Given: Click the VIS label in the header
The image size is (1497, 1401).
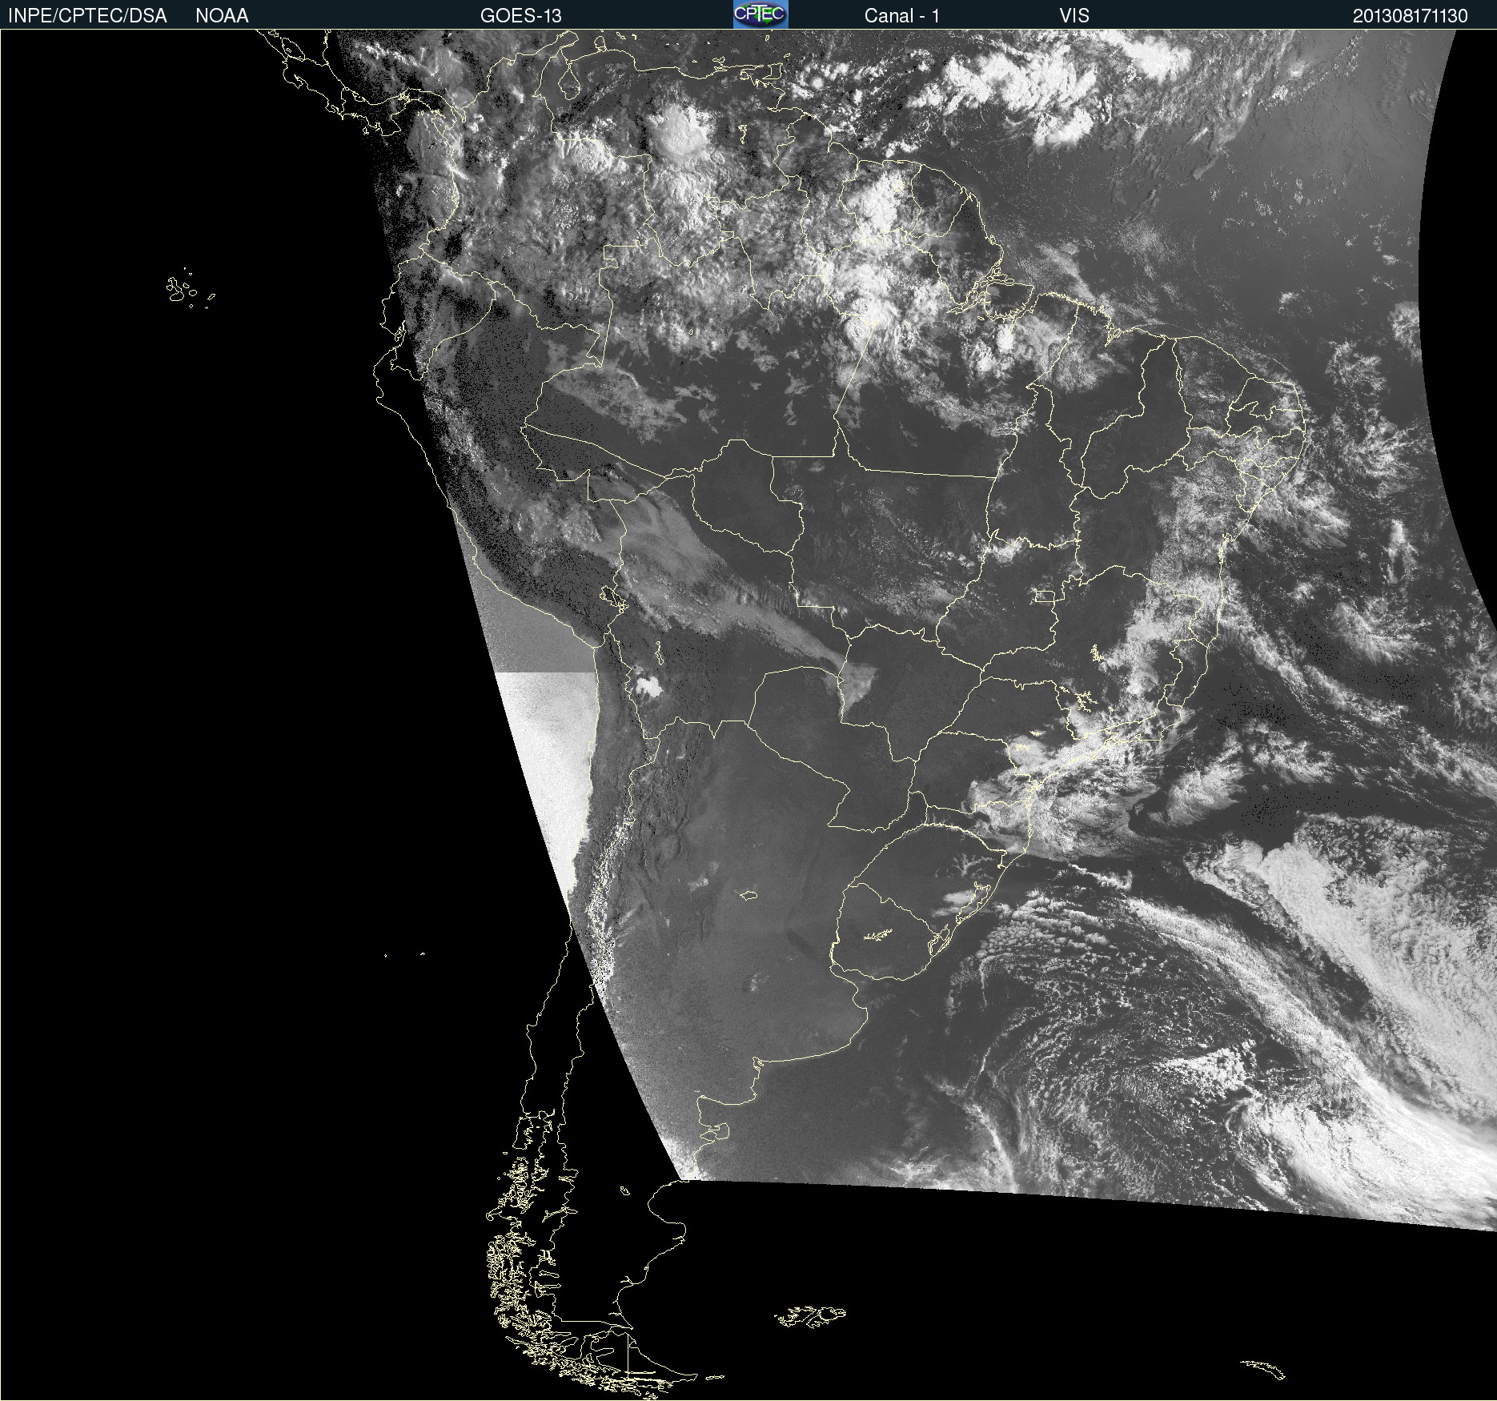Looking at the screenshot, I should click(1074, 16).
